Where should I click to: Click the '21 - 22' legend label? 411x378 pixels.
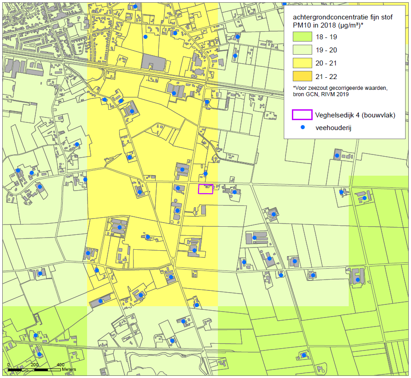click(326, 77)
